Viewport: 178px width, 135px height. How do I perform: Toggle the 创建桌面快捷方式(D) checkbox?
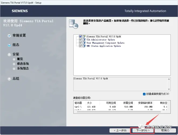144,94
